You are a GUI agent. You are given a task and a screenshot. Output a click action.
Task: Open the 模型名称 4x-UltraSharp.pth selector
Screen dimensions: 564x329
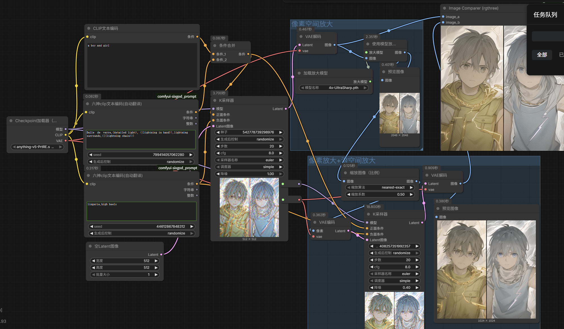point(334,88)
